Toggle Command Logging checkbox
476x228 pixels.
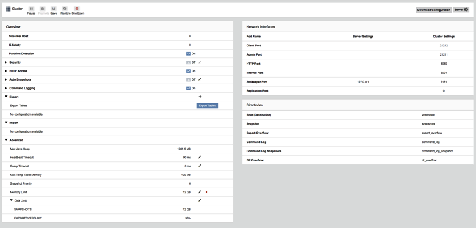189,88
